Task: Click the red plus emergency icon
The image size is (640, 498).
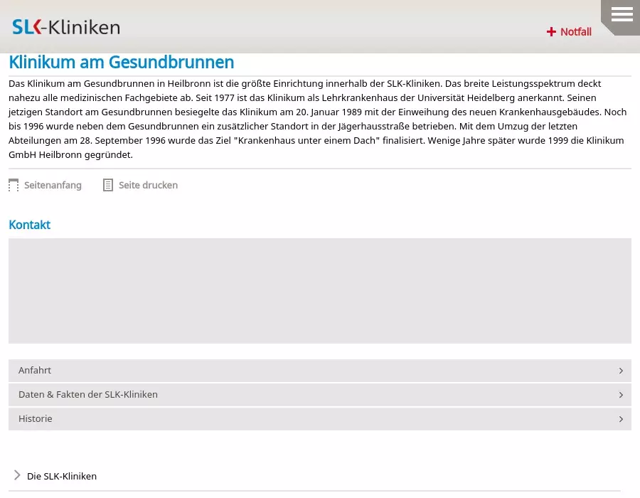Action: coord(551,32)
